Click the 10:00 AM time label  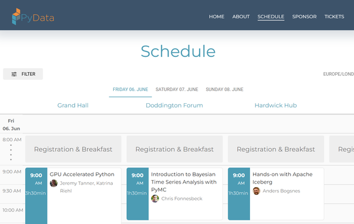tap(13, 210)
